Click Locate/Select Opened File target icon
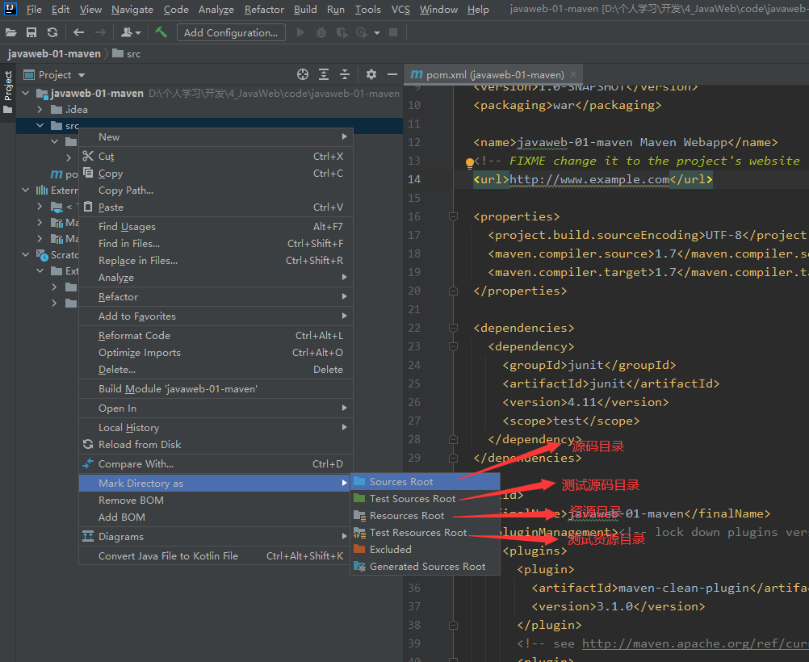 click(x=303, y=74)
